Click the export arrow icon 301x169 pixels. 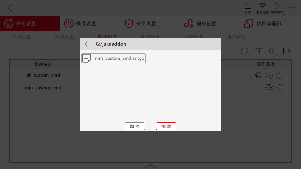coord(287,51)
